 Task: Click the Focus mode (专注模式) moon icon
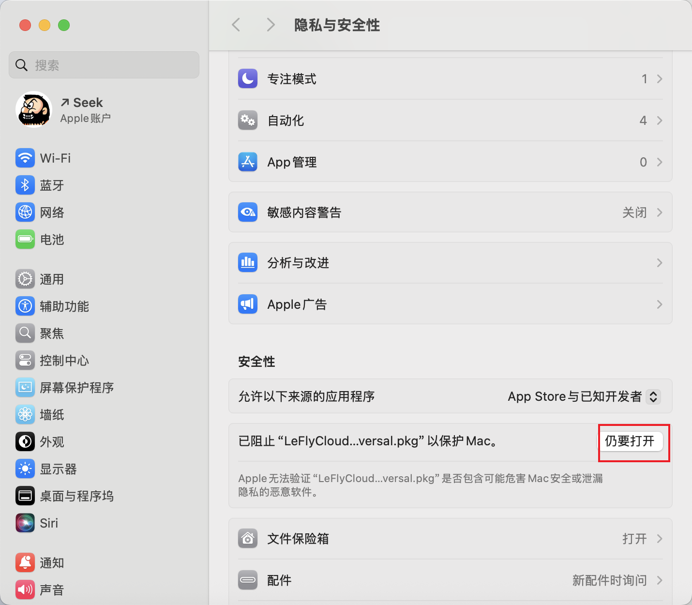click(x=248, y=78)
